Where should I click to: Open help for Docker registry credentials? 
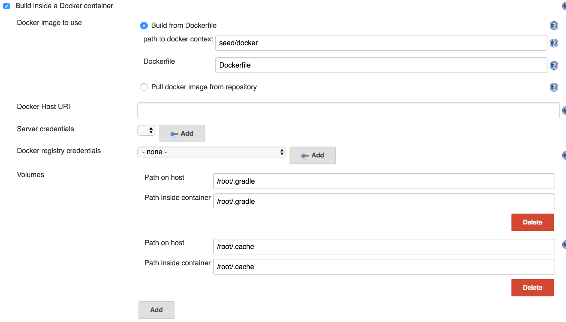(x=564, y=155)
